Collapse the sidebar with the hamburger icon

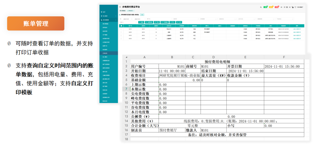pyautogui.click(x=120, y=7)
